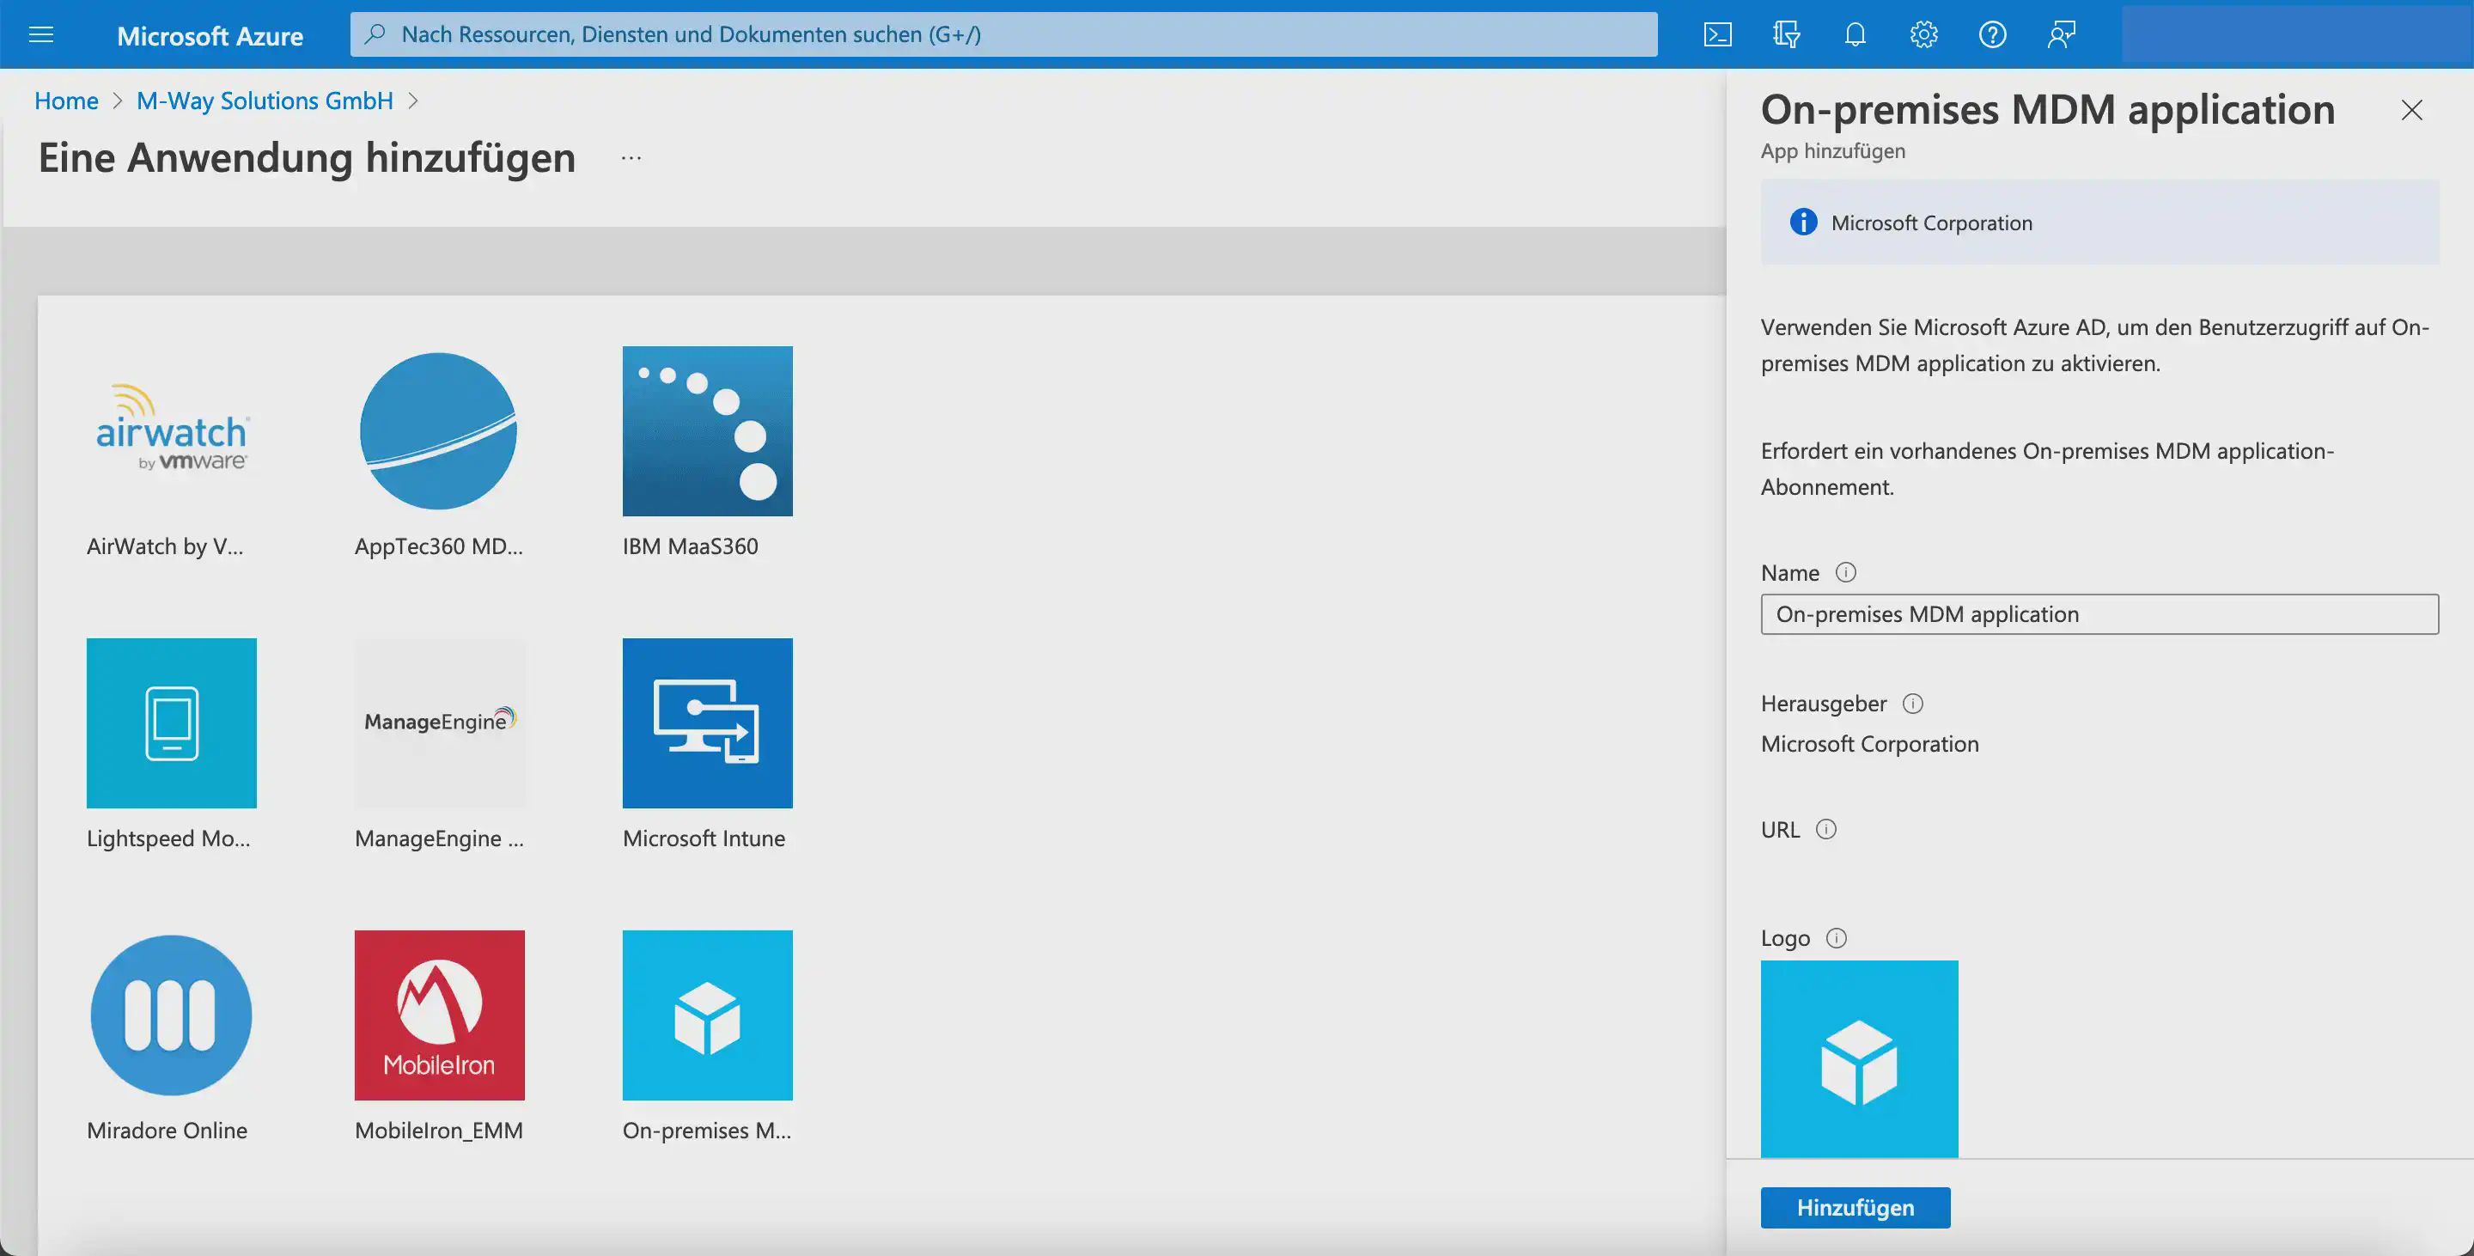The width and height of the screenshot is (2474, 1256).
Task: Click the 'MobileIron_EMM' label
Action: [x=439, y=1131]
